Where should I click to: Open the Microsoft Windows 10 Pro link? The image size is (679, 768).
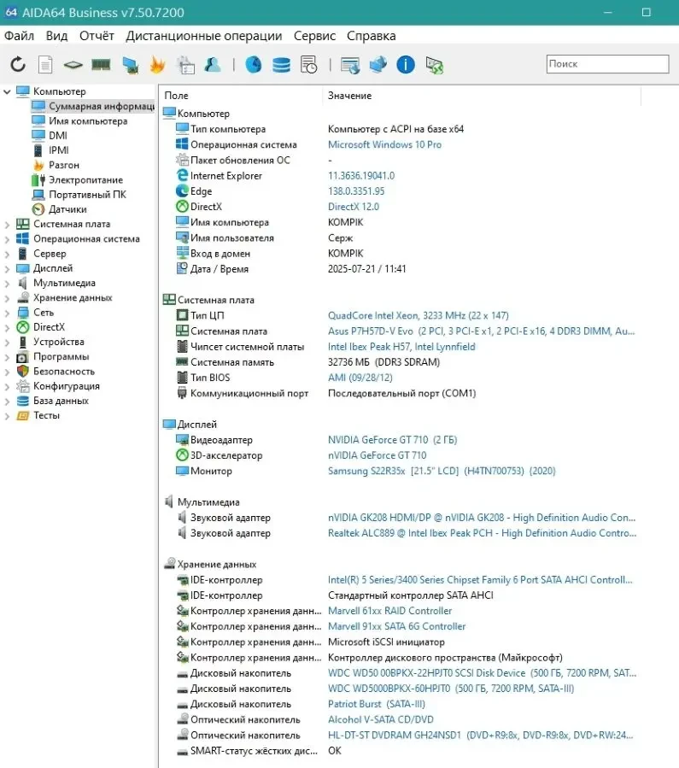[385, 144]
